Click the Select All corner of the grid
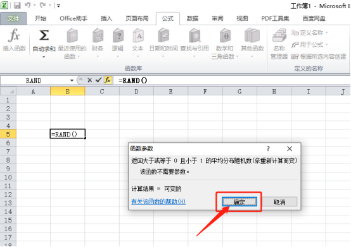The width and height of the screenshot is (351, 247). click(8, 91)
